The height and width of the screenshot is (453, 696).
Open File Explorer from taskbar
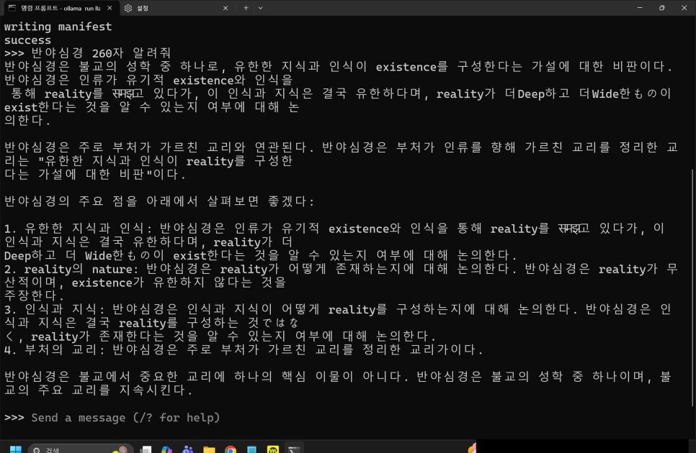point(209,449)
